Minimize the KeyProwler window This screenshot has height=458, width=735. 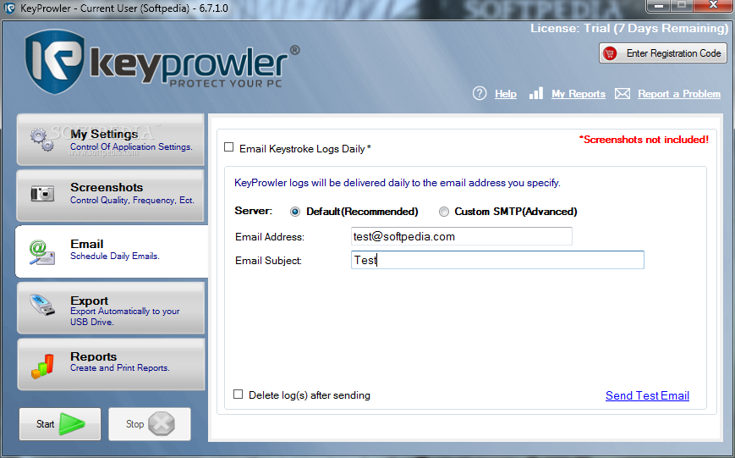pos(659,6)
